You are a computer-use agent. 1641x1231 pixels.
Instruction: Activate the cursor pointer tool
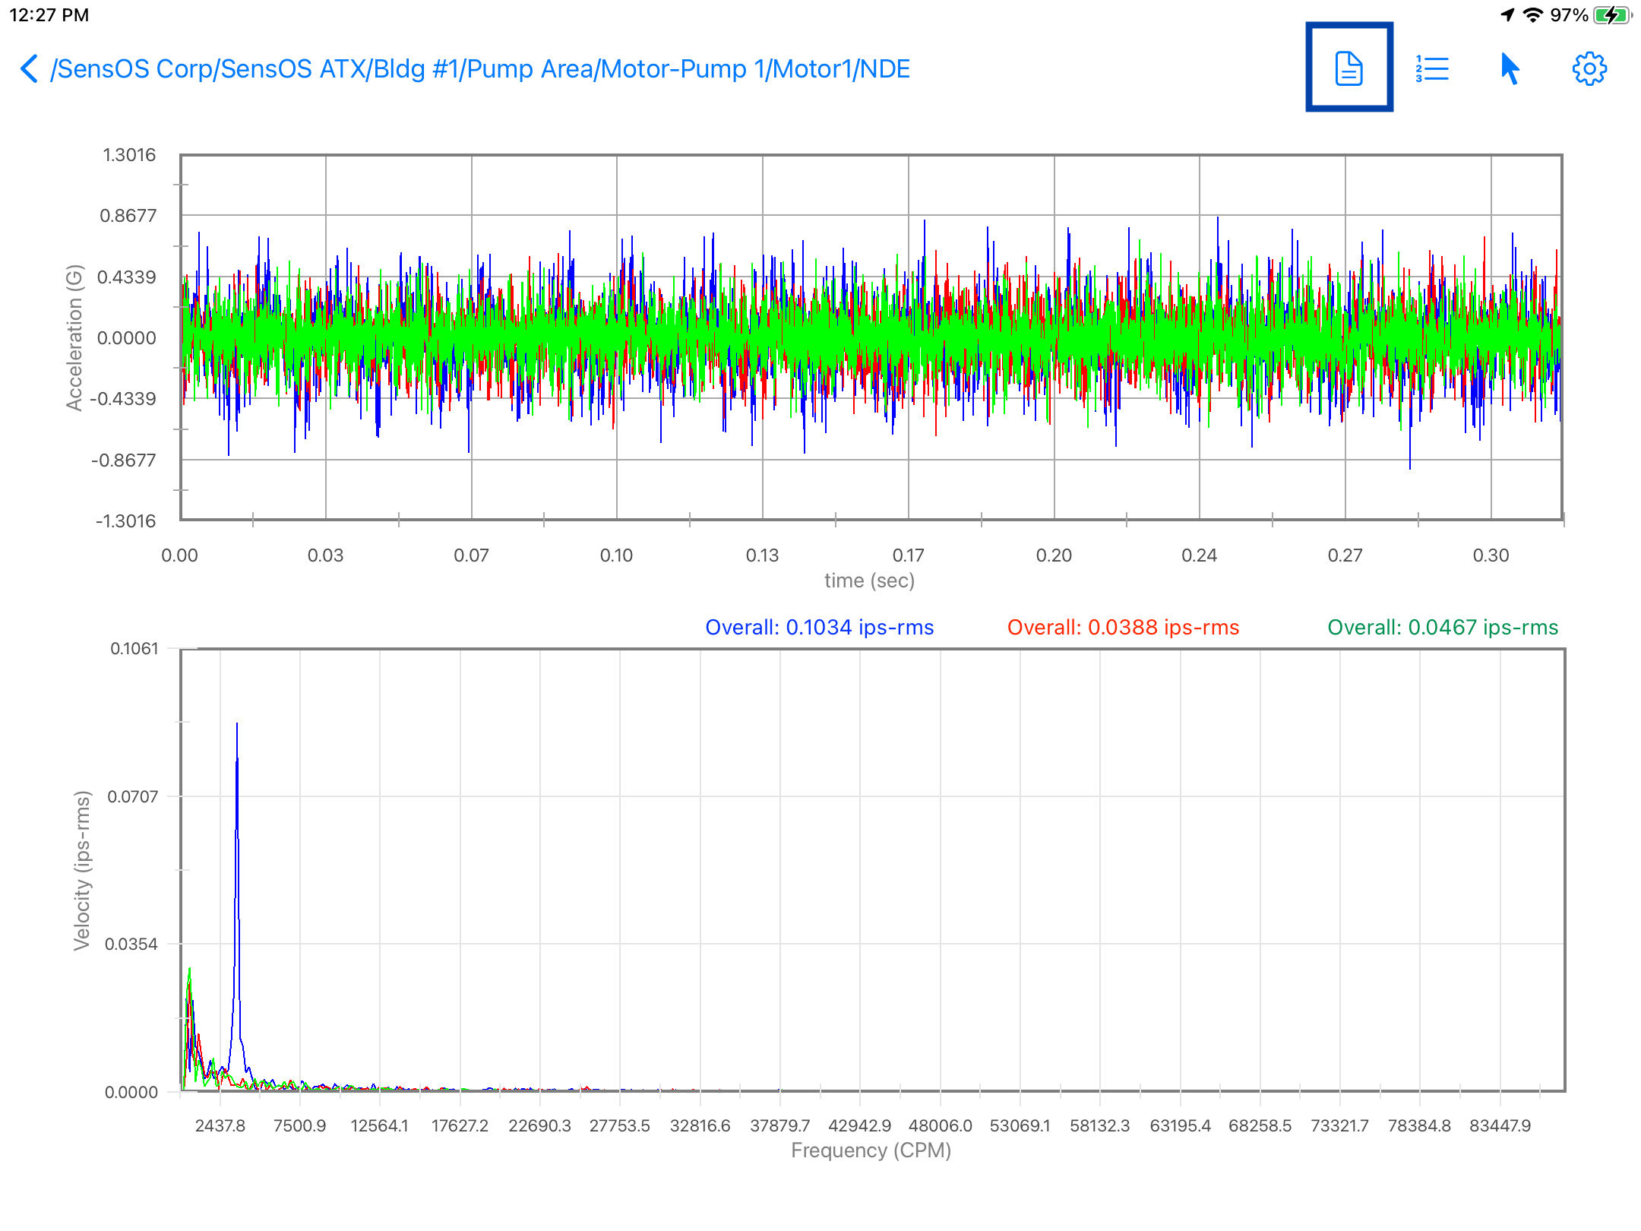(1510, 68)
